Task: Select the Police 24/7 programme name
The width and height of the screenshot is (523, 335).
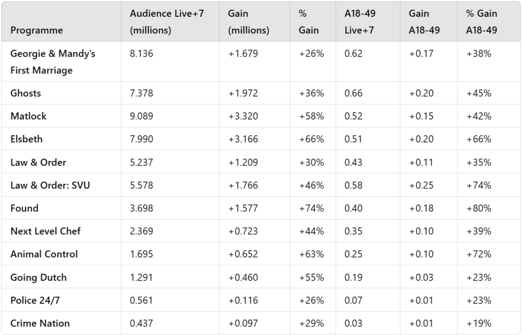Action: (x=35, y=300)
